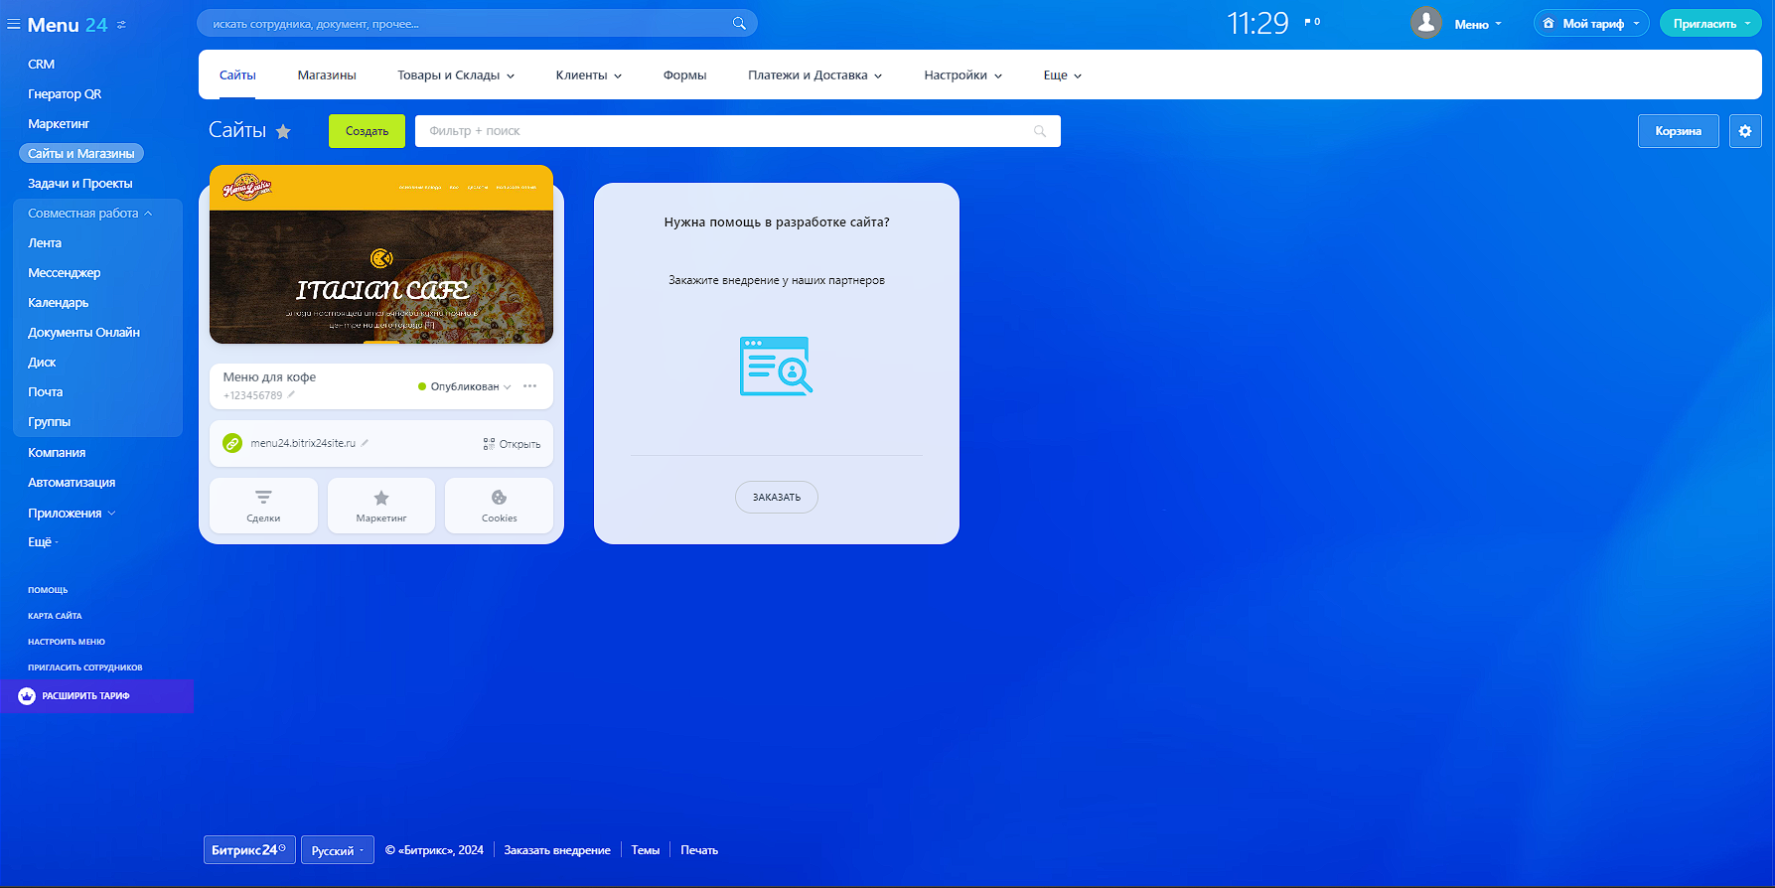The height and width of the screenshot is (888, 1775).
Task: Click the three-dots menu on site card
Action: (529, 386)
